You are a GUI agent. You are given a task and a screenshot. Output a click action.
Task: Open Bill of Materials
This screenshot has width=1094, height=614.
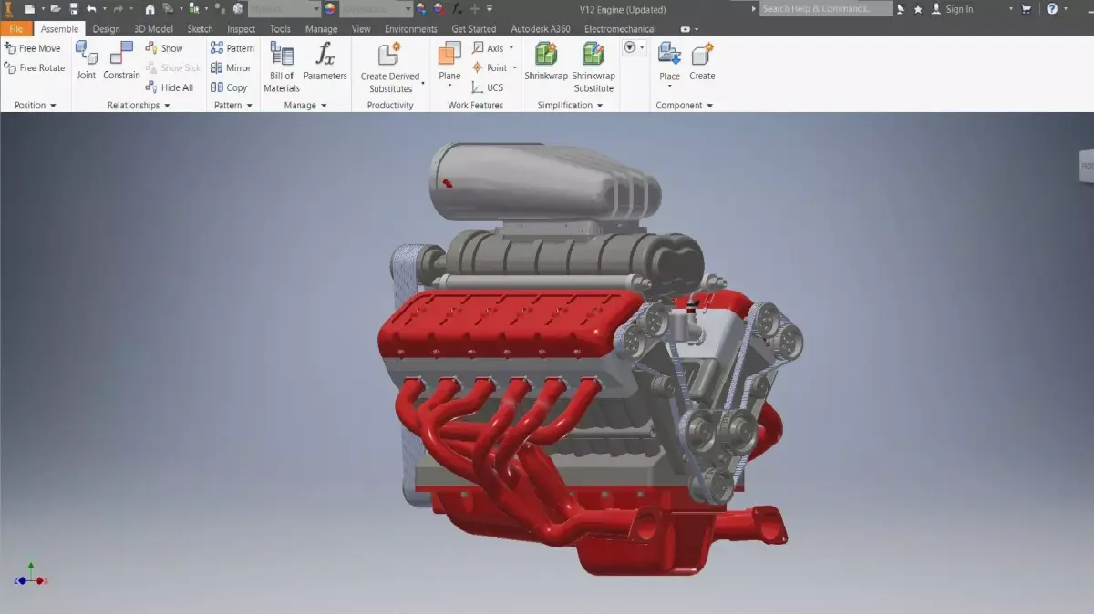(282, 67)
